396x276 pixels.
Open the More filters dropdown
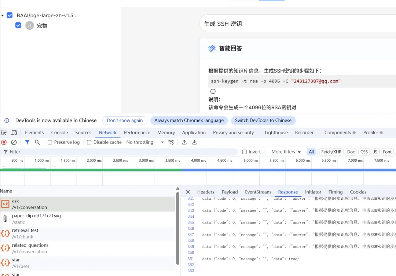[x=286, y=152]
